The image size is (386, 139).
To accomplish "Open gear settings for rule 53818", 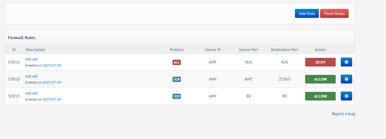I will [346, 79].
